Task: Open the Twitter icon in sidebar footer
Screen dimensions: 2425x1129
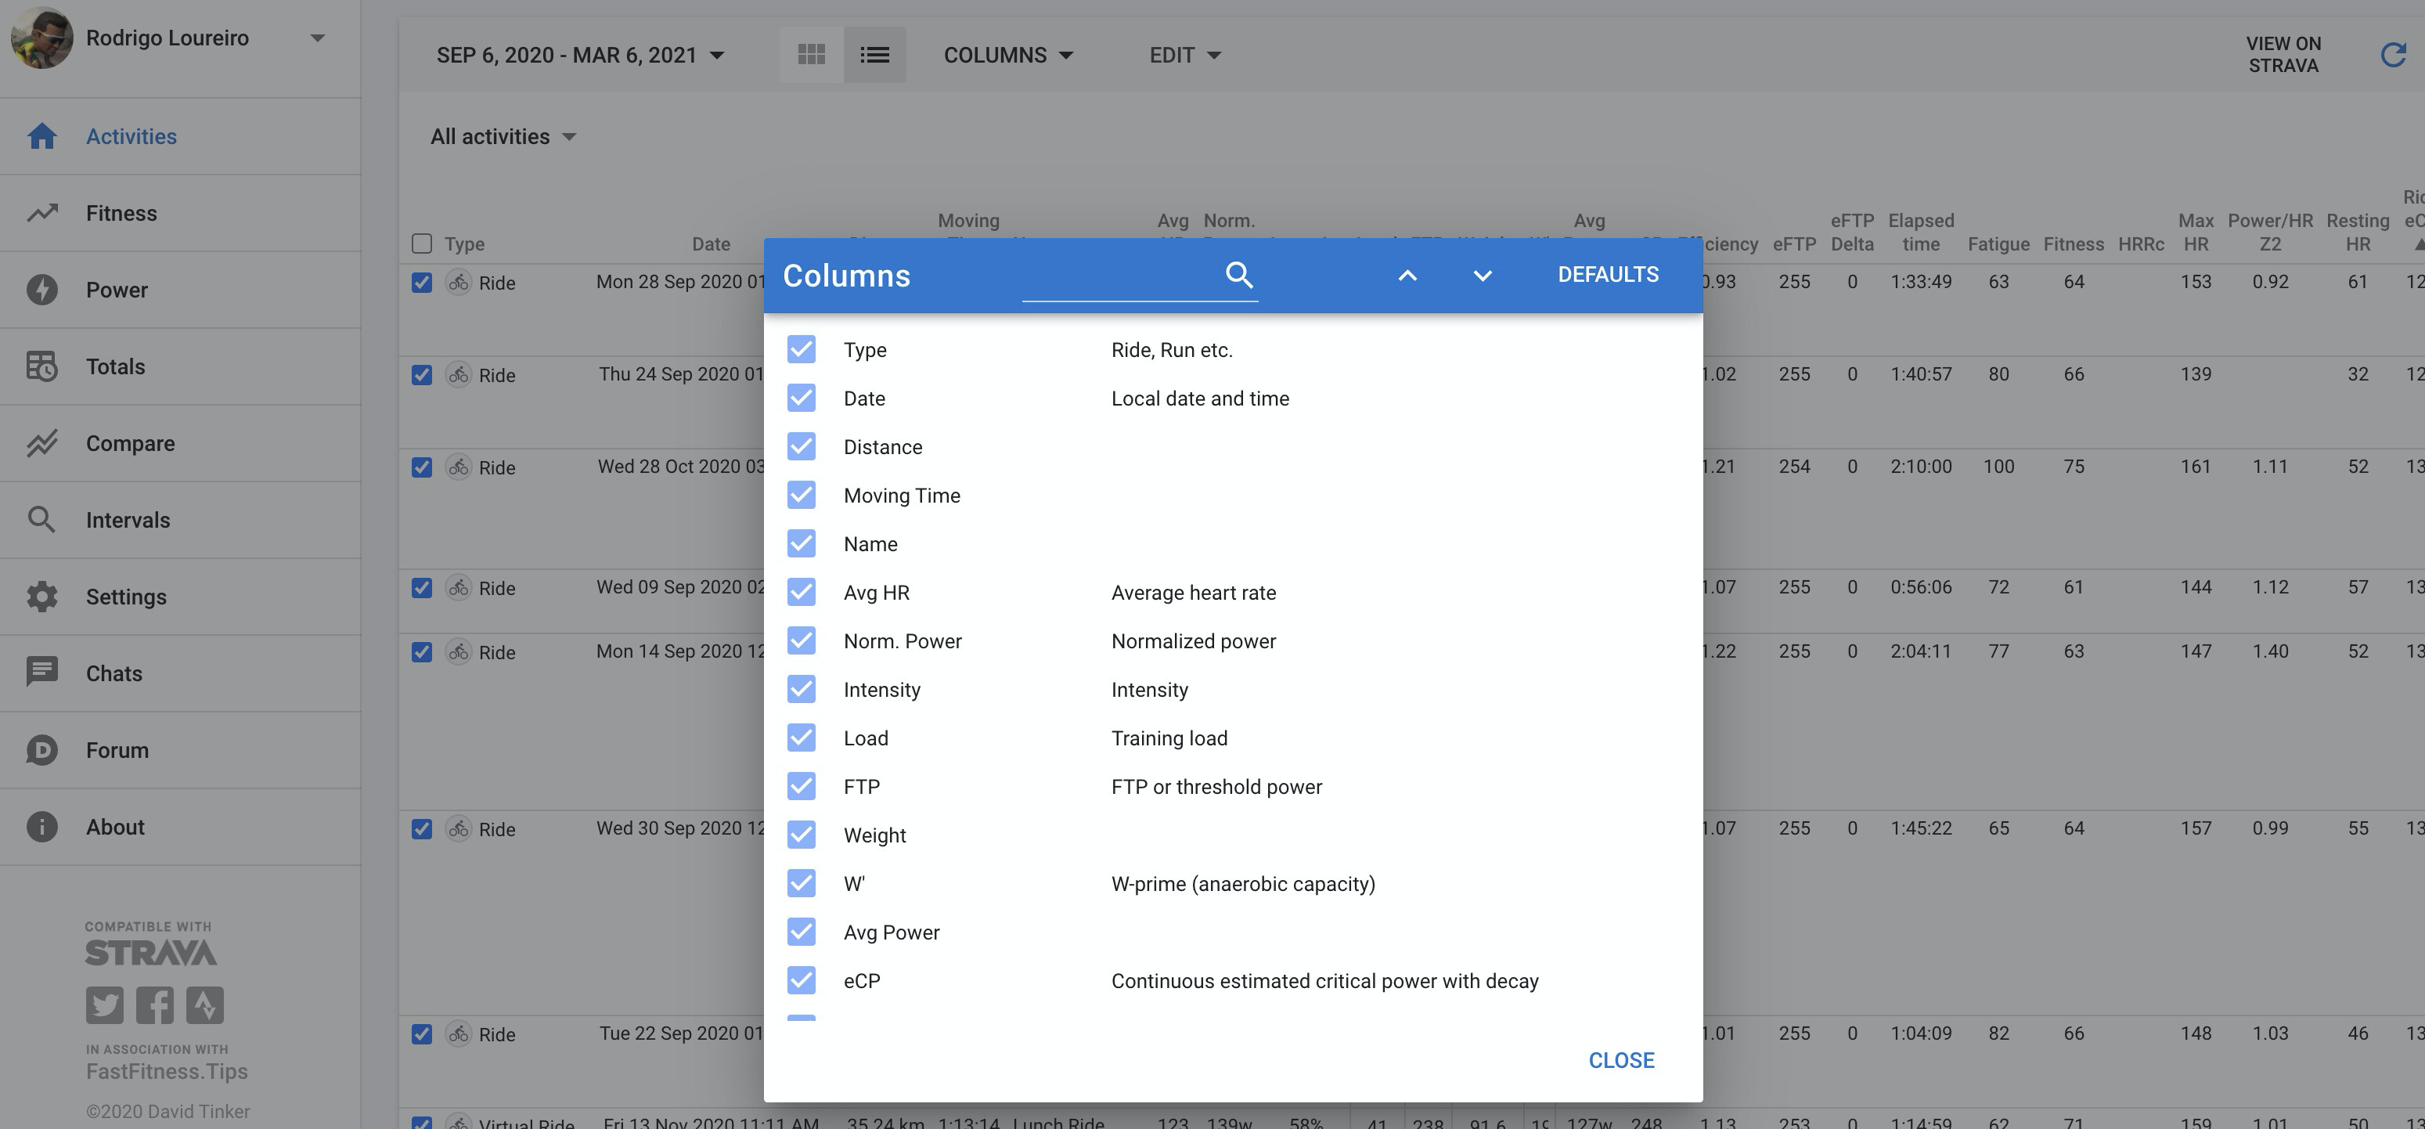Action: (104, 1005)
